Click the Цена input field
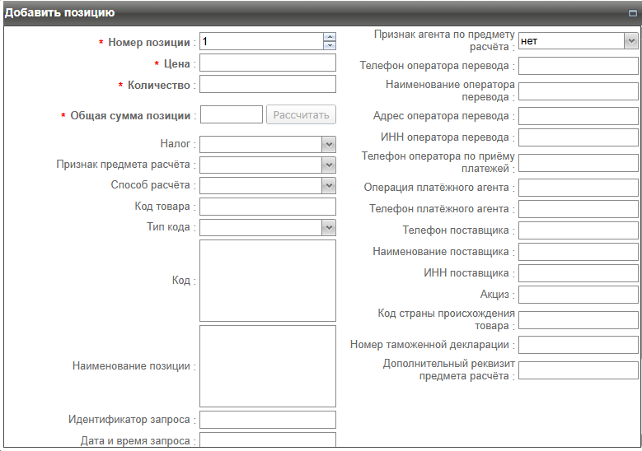The image size is (642, 451). click(268, 63)
